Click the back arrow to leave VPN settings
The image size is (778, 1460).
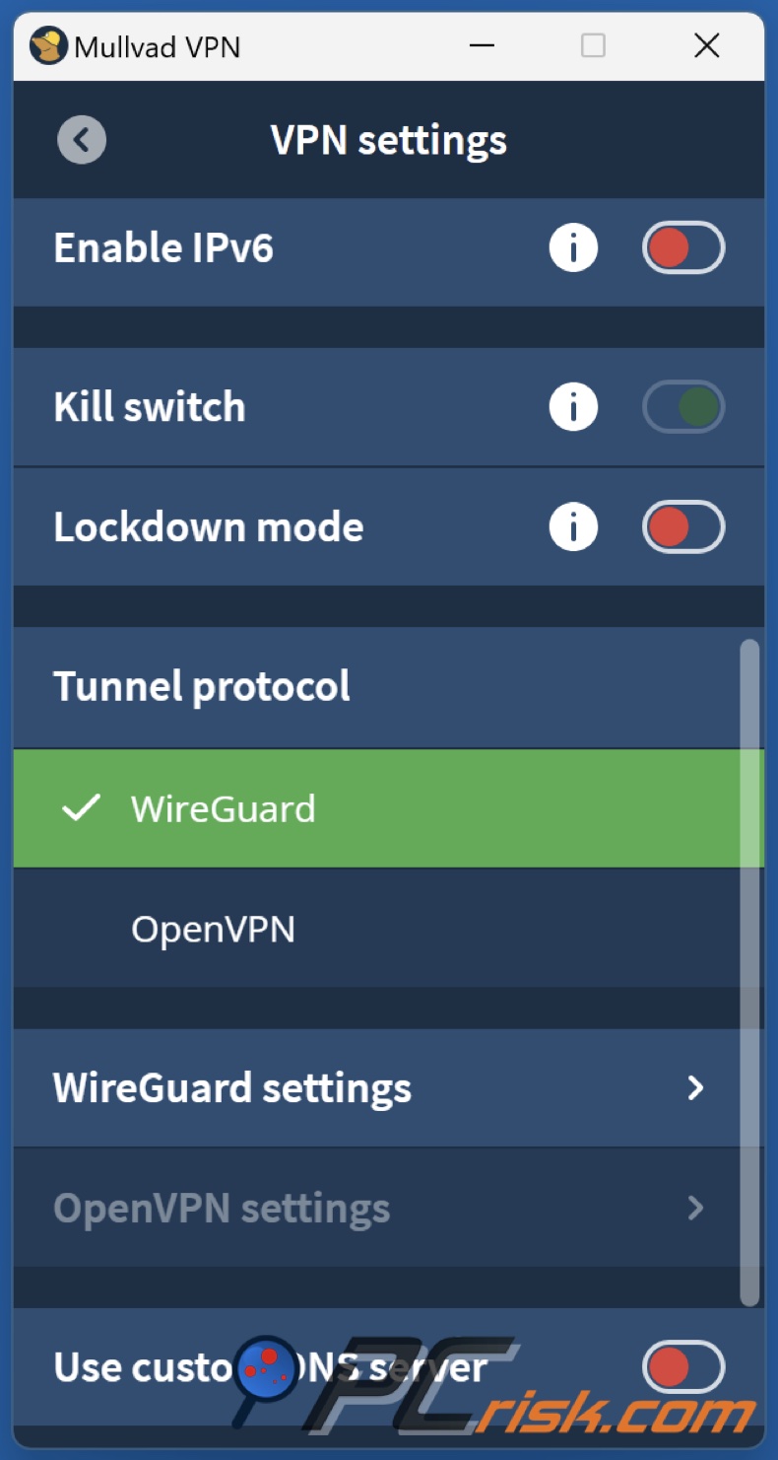81,139
